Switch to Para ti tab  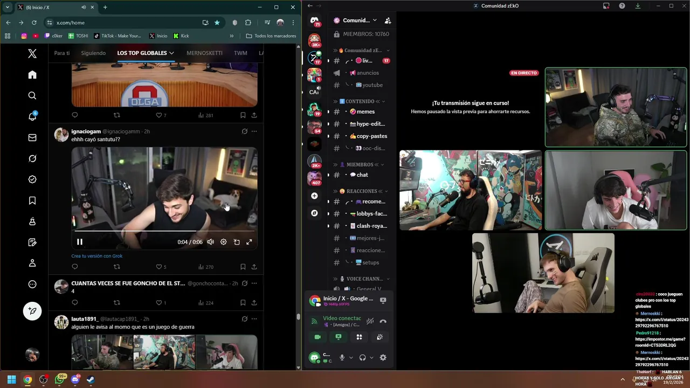point(62,53)
